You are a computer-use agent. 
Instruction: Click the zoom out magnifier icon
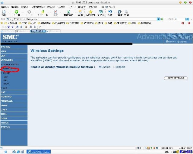(35, 27)
